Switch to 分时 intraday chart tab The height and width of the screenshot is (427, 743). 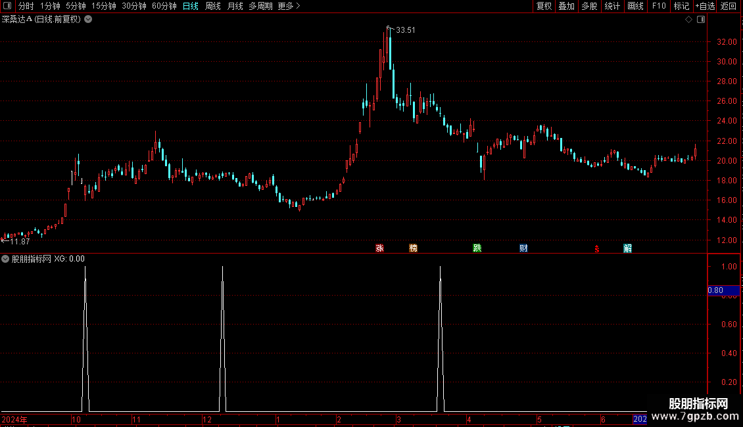[26, 6]
